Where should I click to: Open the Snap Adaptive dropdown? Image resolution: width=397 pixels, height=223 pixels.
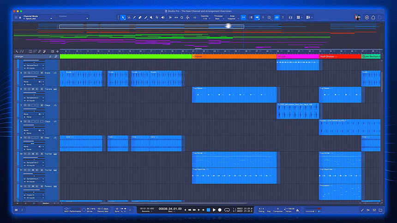click(x=233, y=18)
